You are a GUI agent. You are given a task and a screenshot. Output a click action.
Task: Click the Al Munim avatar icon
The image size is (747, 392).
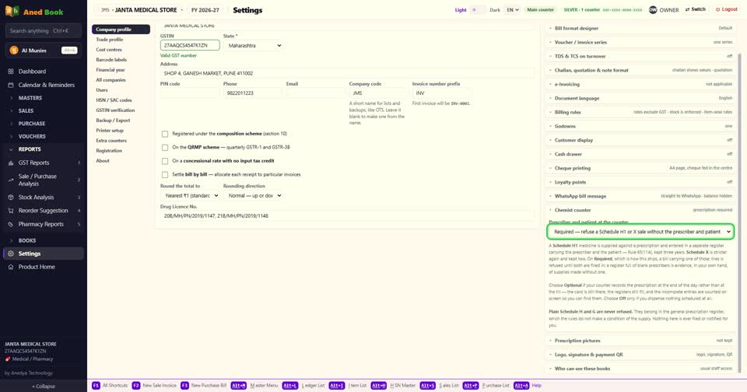[x=14, y=51]
